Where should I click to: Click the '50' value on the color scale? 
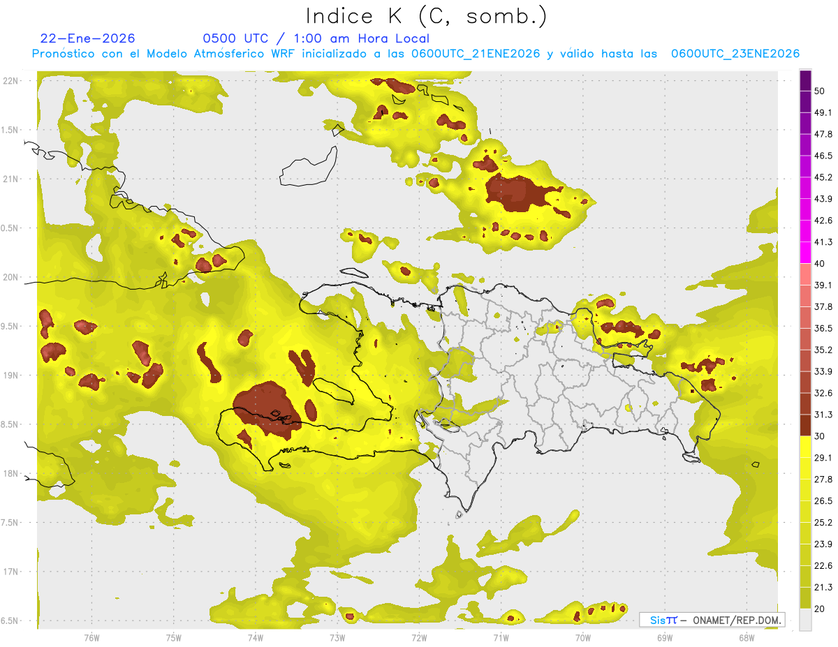click(821, 91)
